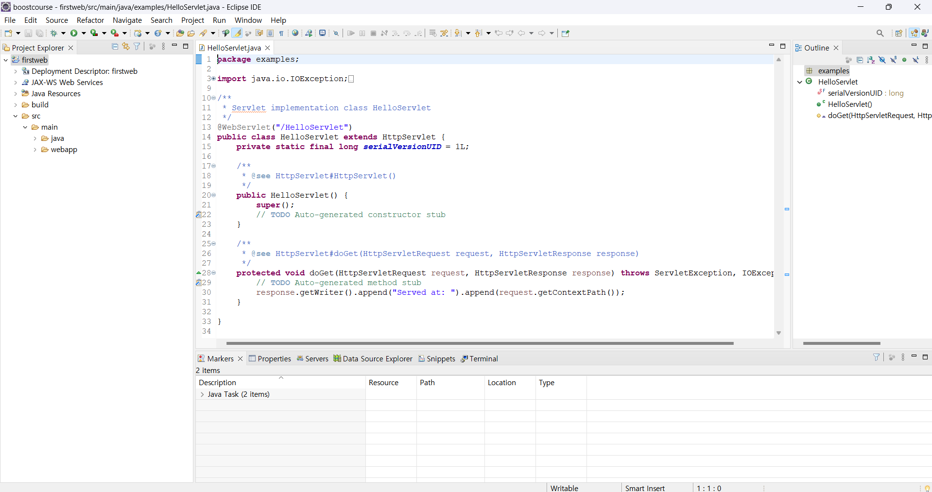Click the Open Type toolbar icon
Viewport: 932px width, 492px height.
click(x=180, y=33)
